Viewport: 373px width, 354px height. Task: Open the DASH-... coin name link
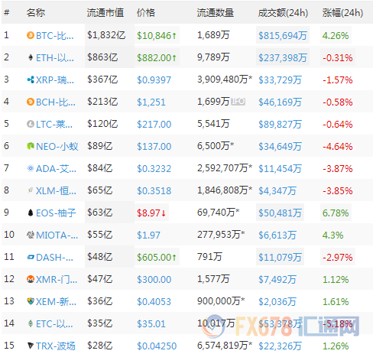54,258
